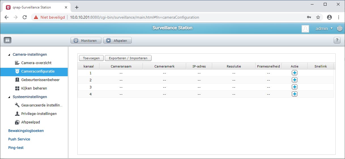This screenshot has height=159, width=345.
Task: Open the Chrome profile icon
Action: pos(329,17)
